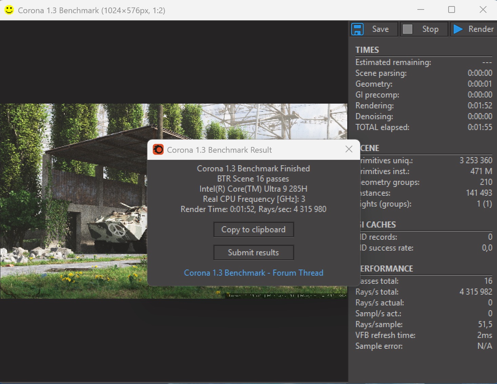
Task: Close the Benchmark Result dialog
Action: click(x=349, y=149)
